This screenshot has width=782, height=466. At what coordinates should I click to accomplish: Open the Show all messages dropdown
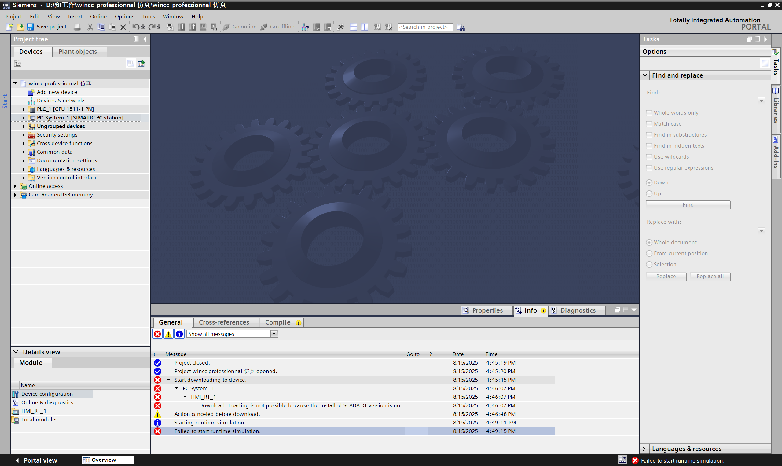(x=274, y=334)
